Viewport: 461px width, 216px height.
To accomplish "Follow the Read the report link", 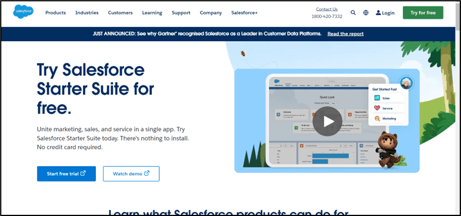I will 346,34.
